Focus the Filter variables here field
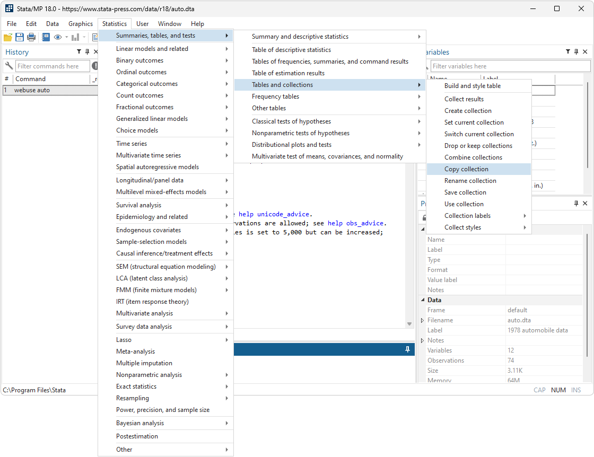The image size is (594, 457). 511,66
